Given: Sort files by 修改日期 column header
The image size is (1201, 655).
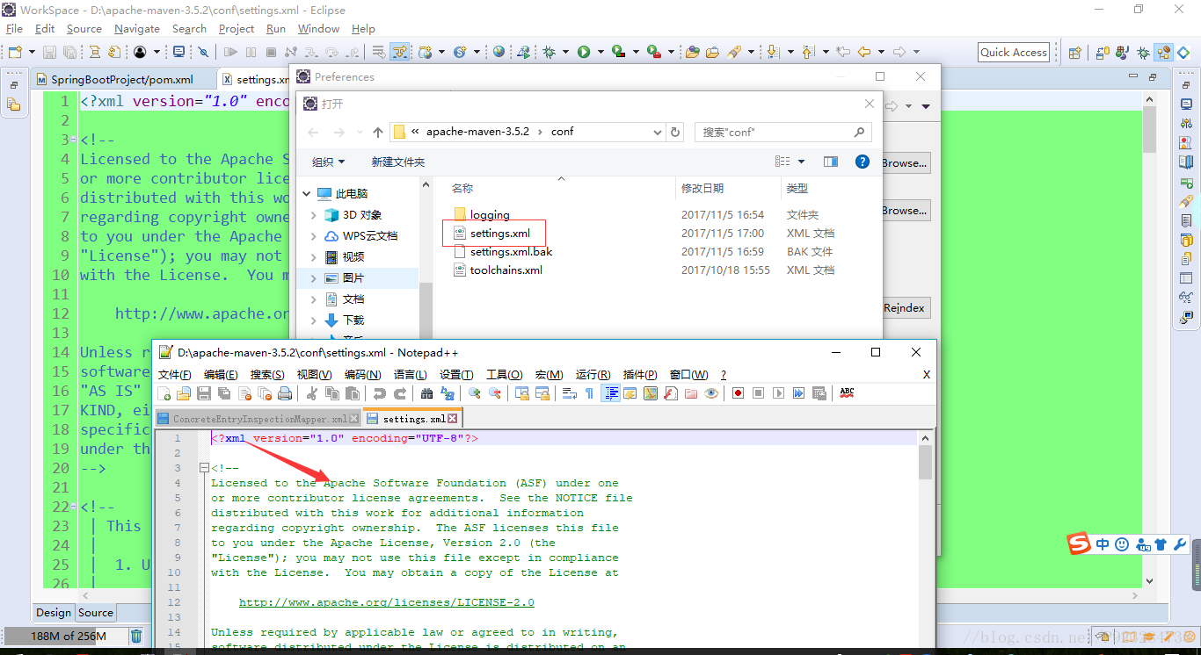Looking at the screenshot, I should (x=702, y=188).
